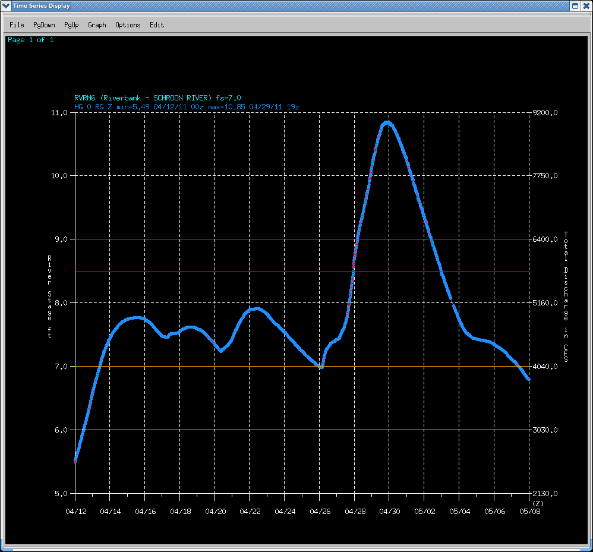Image resolution: width=593 pixels, height=552 pixels.
Task: Click the 8.0 river stage axis label
Action: pyautogui.click(x=61, y=303)
